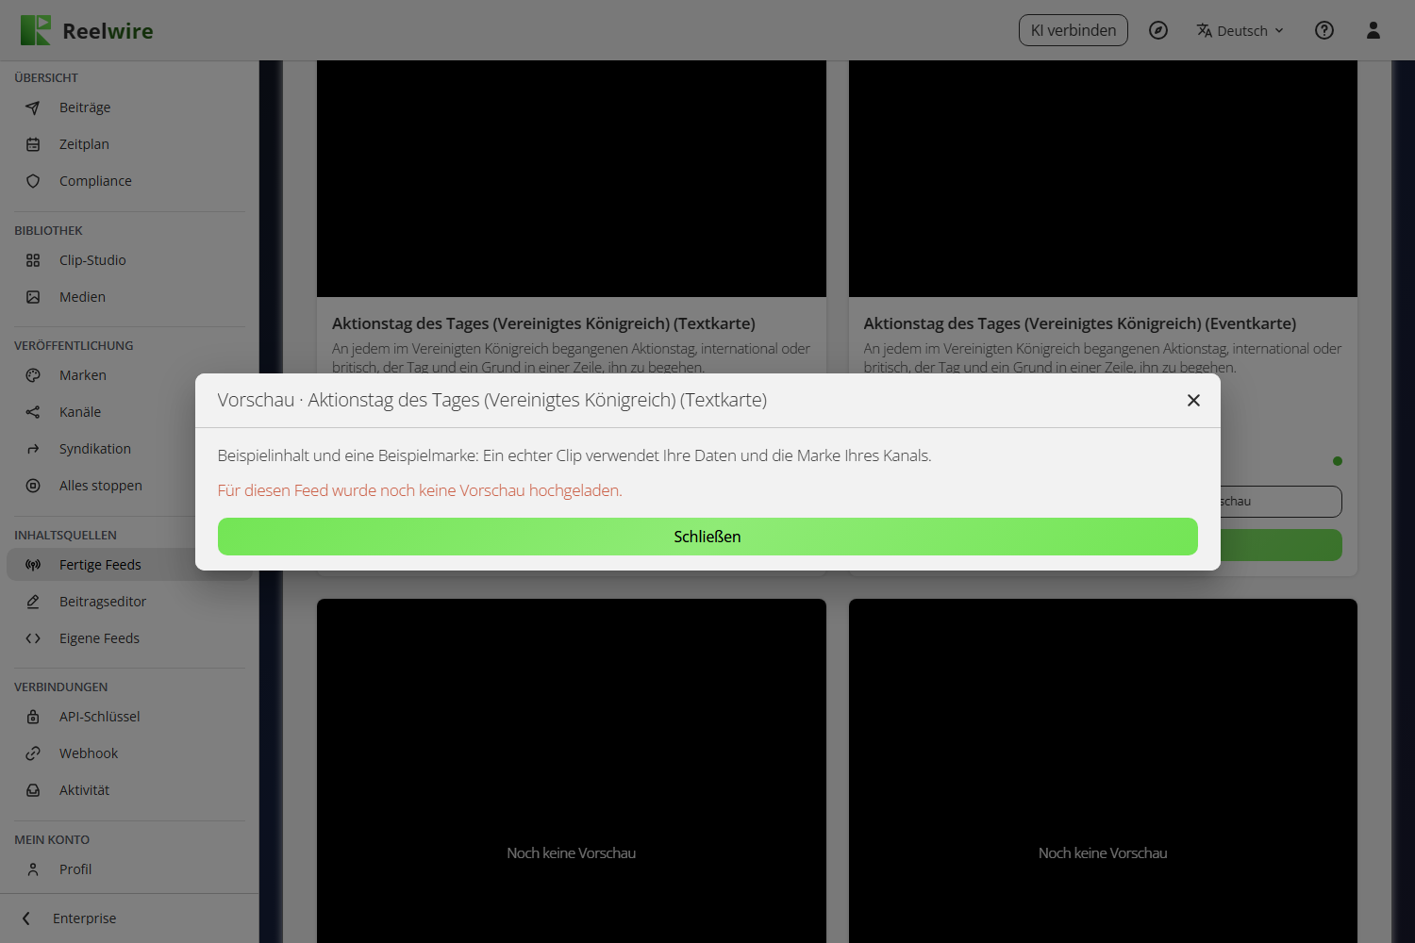Click the Clip-Studio grid icon
1415x943 pixels.
tap(33, 260)
